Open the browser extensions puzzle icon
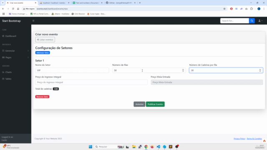 pos(252,9)
